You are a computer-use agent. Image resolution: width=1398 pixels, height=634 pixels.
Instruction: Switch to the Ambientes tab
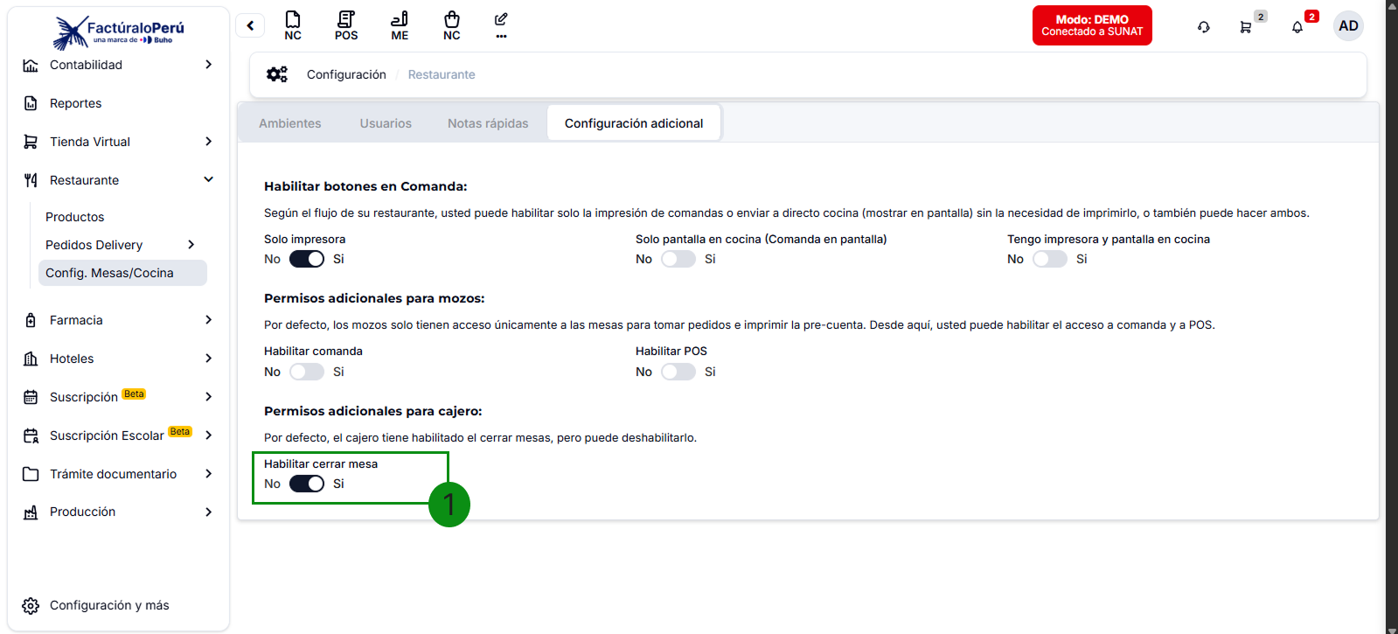pos(290,123)
